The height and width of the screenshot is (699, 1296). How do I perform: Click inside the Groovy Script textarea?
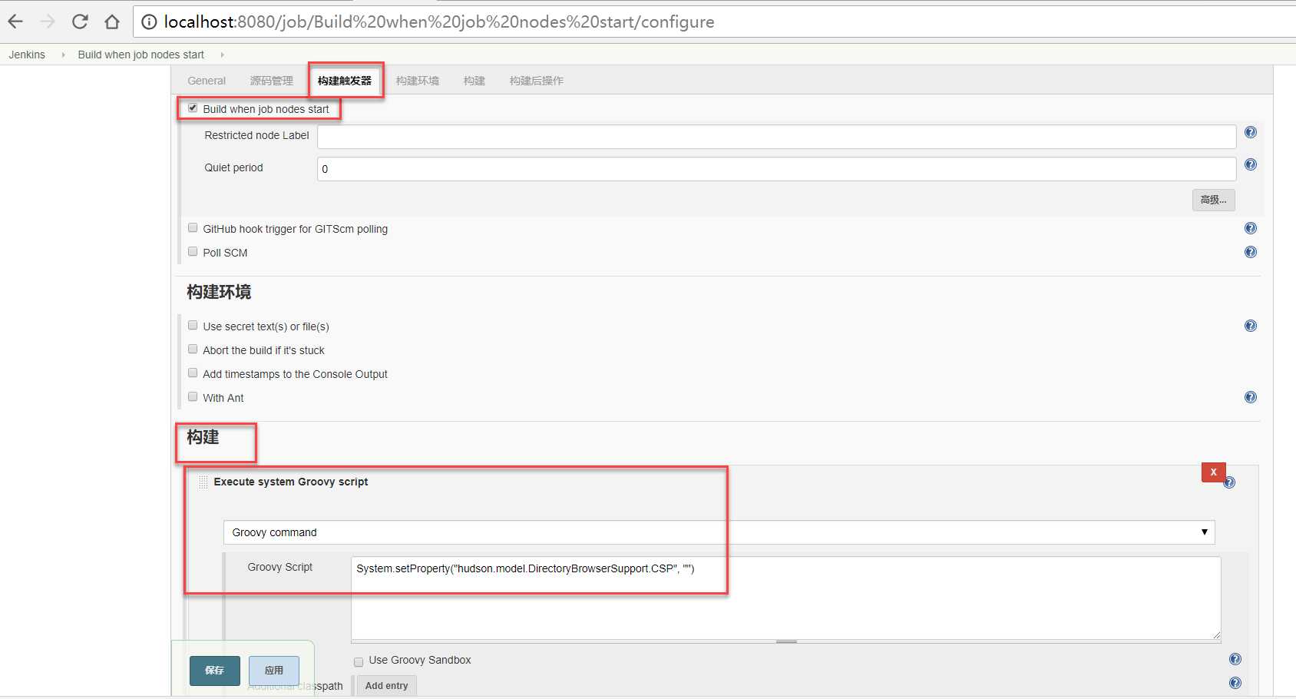point(786,598)
